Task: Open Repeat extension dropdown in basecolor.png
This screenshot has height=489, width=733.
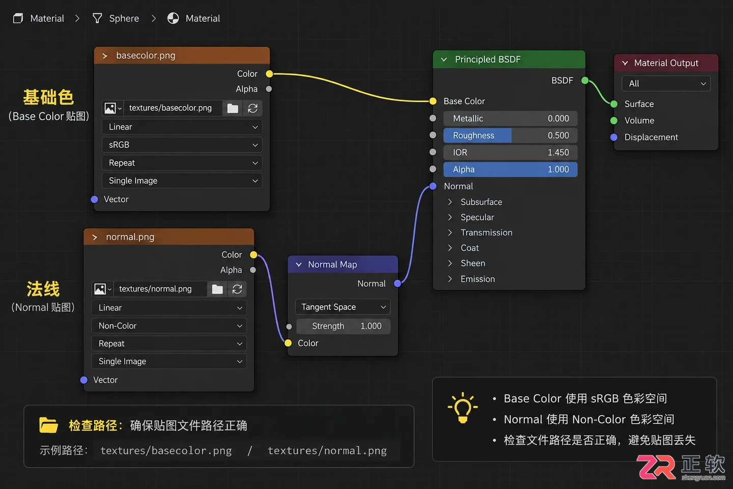Action: coord(182,163)
